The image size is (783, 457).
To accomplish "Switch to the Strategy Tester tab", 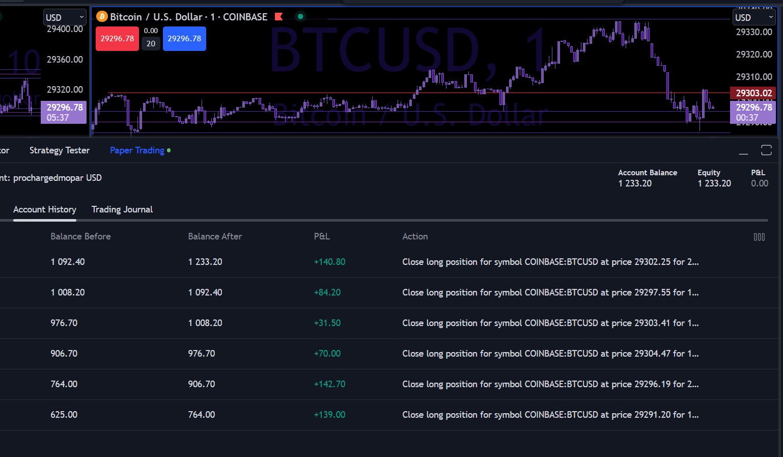I will point(60,150).
